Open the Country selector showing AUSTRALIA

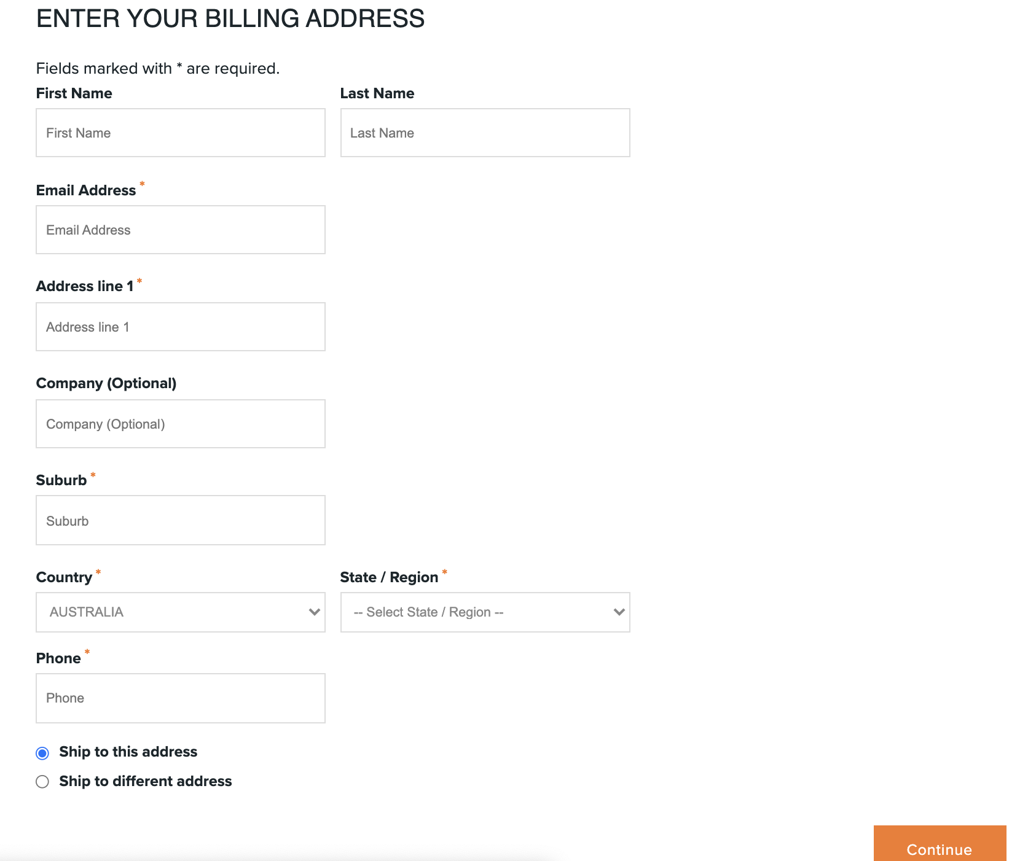pyautogui.click(x=181, y=612)
